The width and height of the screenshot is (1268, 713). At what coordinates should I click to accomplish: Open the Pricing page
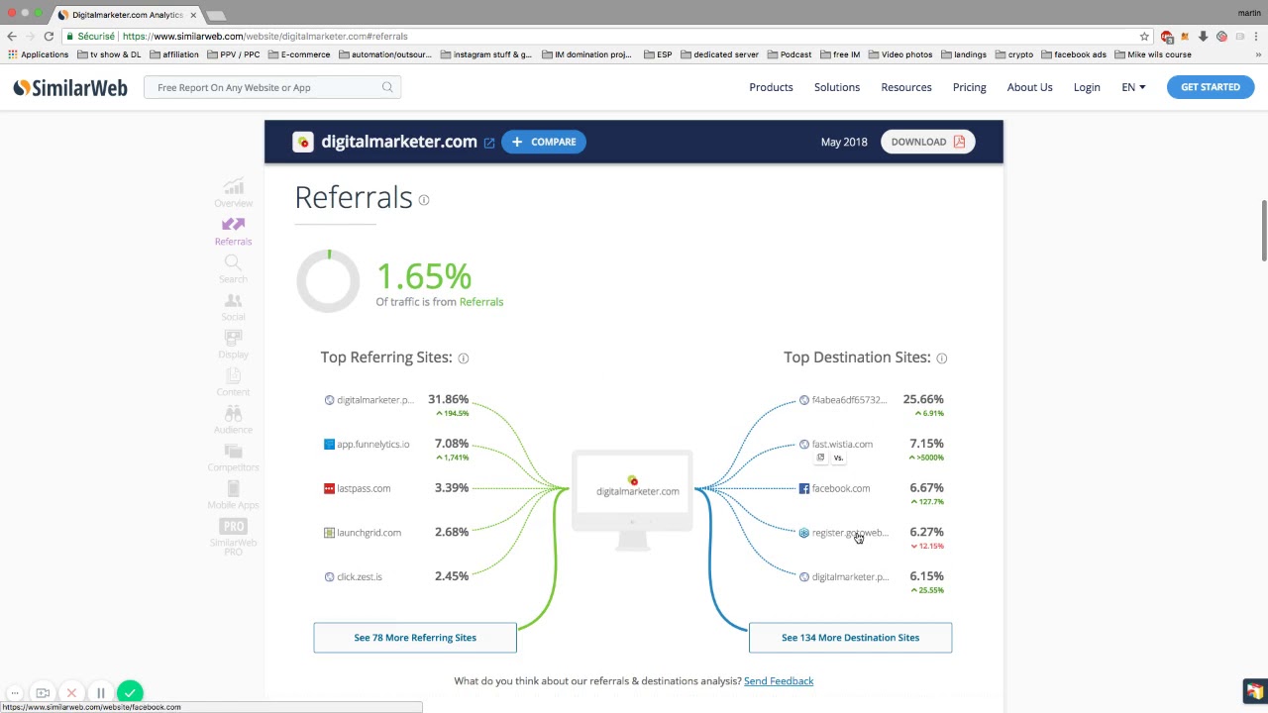[x=970, y=87]
